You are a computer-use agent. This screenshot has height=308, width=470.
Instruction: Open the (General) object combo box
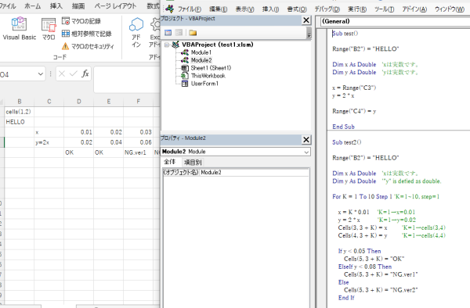(x=395, y=22)
